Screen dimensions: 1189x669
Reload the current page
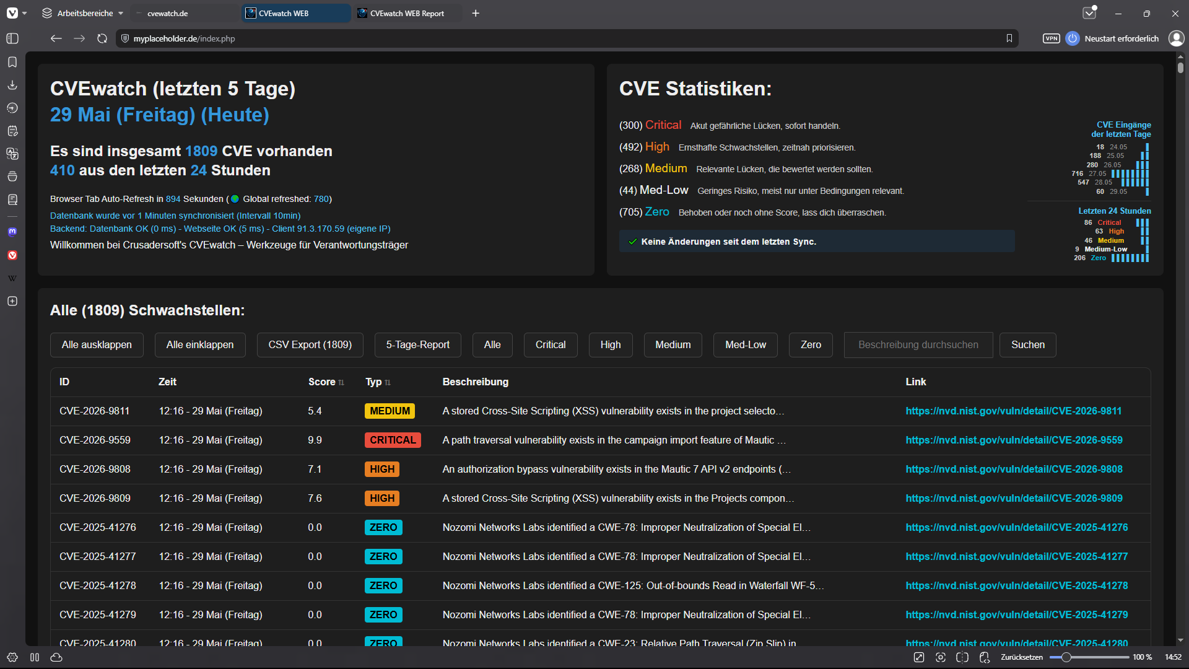[x=102, y=38]
